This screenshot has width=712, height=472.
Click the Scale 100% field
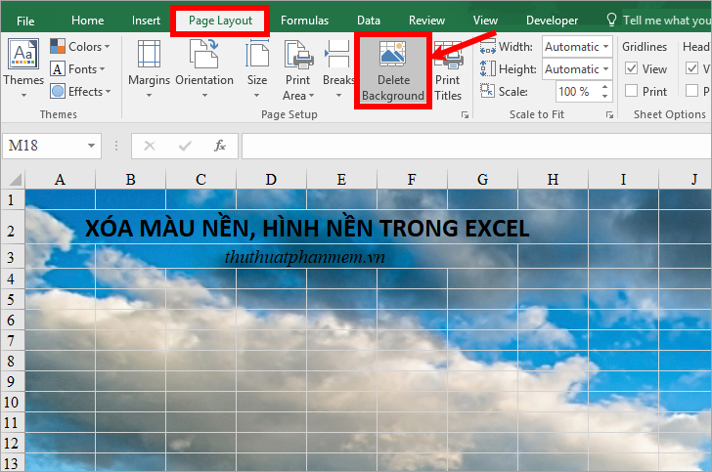tap(577, 91)
